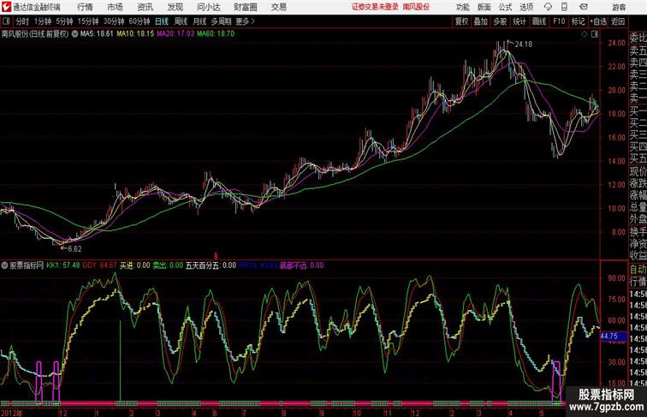
Task: Click the 南风股份 stock name in title bar
Action: coord(416,7)
